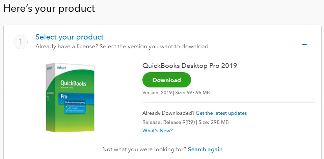Image resolution: width=324 pixels, height=159 pixels.
Task: Click the Release 9(R9) size text
Action: 185,122
